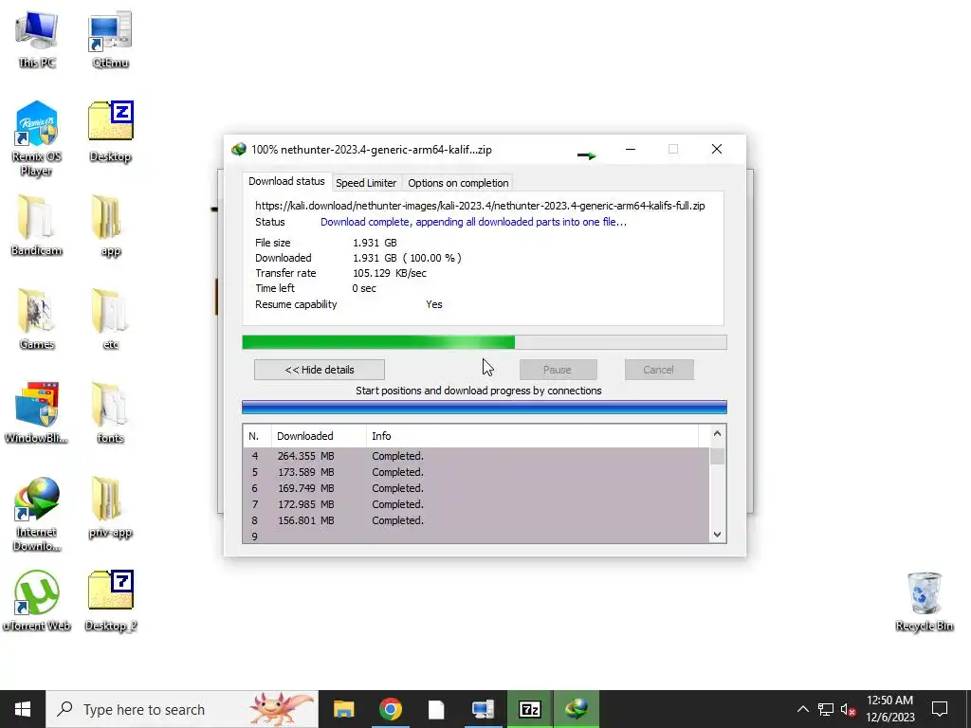Select the priv-app folder

point(110,507)
